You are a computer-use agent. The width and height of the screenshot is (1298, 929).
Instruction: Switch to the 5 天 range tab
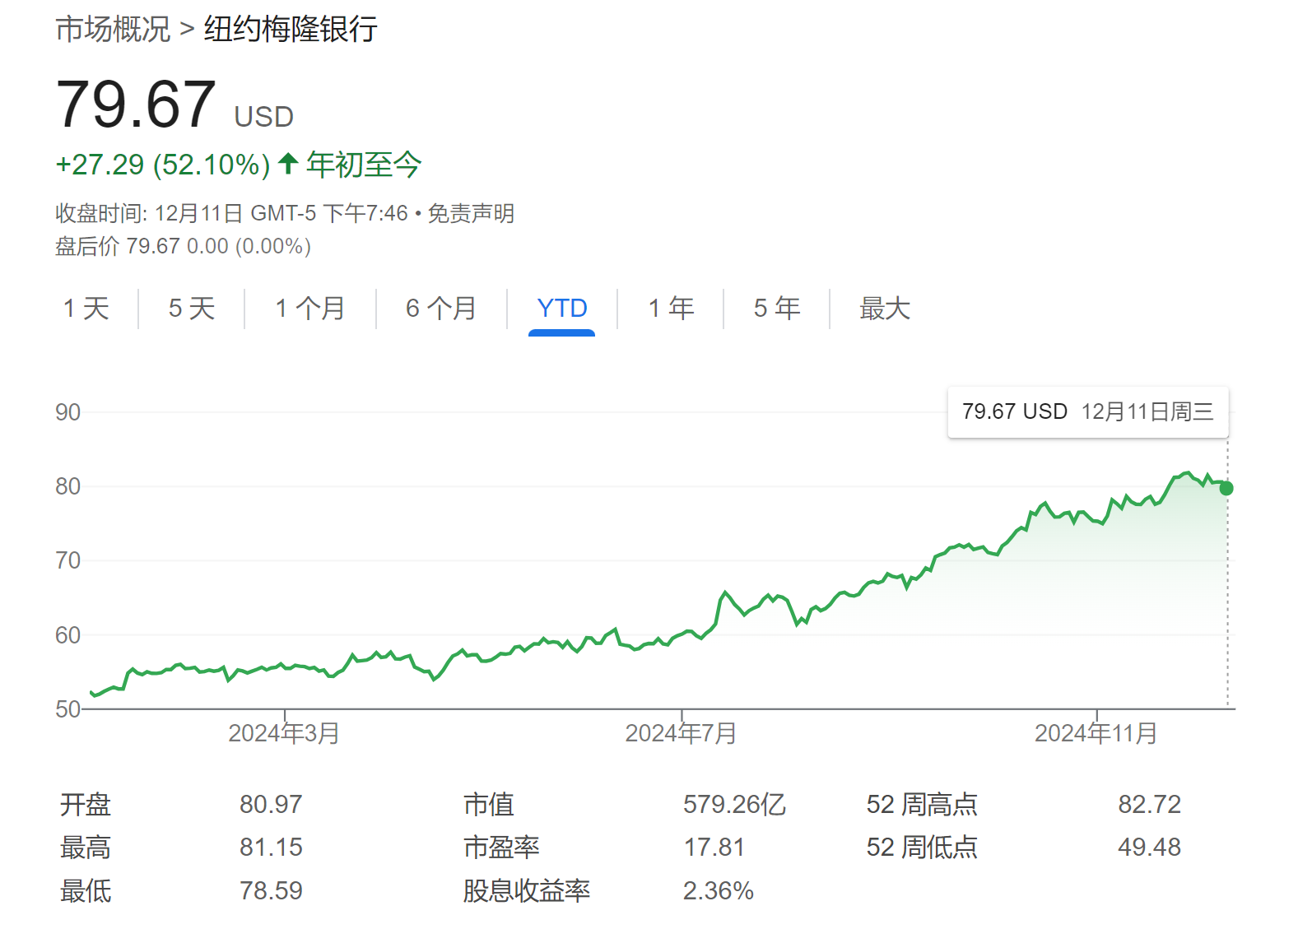tap(192, 309)
